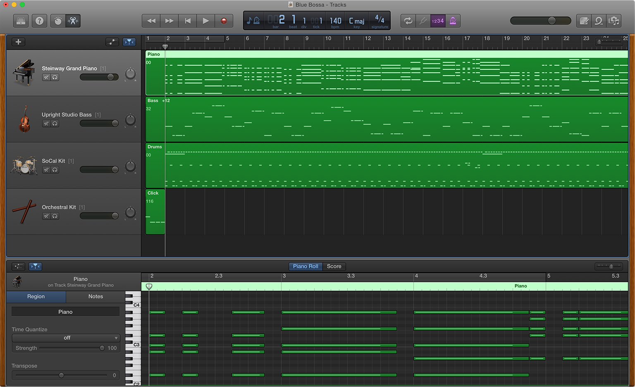635x387 pixels.
Task: Mute Steinway Grand Piano track
Action: pyautogui.click(x=46, y=77)
